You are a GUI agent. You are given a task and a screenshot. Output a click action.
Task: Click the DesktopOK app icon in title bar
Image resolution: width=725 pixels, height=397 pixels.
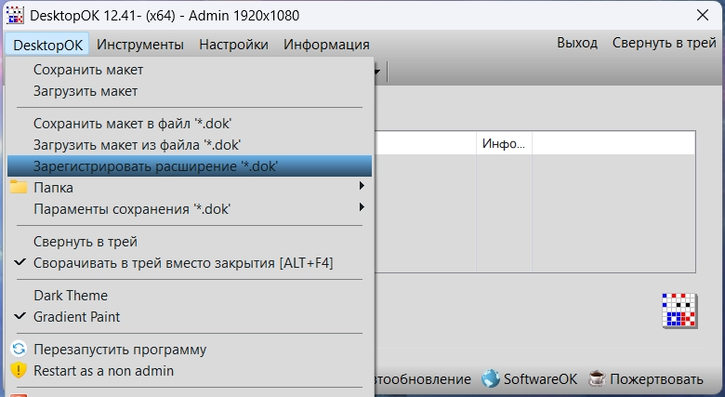click(15, 17)
